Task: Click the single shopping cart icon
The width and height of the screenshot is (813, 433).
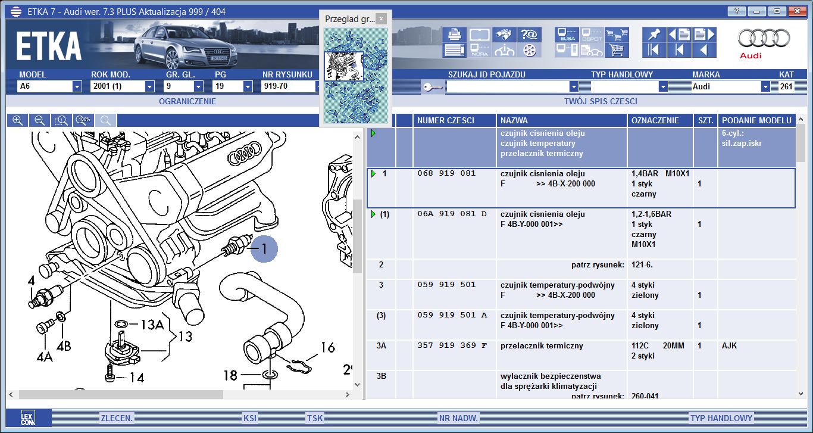Action: pos(617,50)
